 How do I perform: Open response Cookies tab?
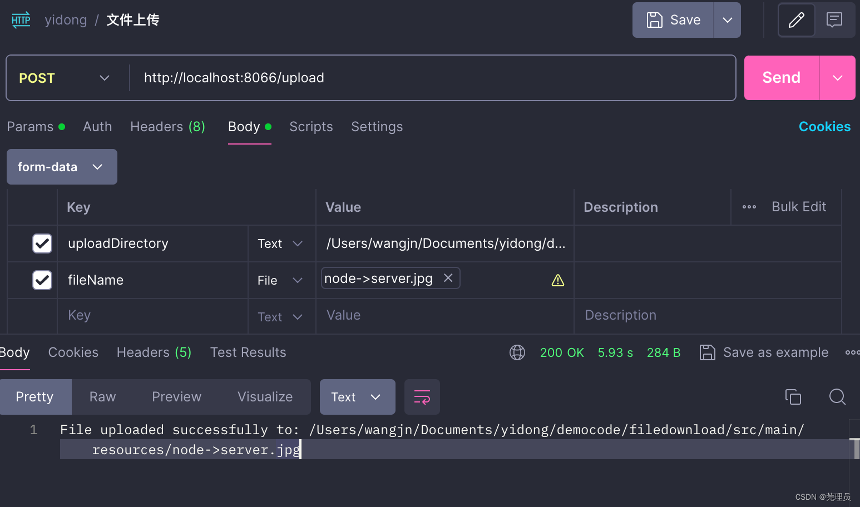[x=73, y=352]
